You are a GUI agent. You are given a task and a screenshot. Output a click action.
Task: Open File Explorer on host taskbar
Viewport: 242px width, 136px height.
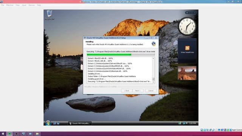click(x=37, y=134)
